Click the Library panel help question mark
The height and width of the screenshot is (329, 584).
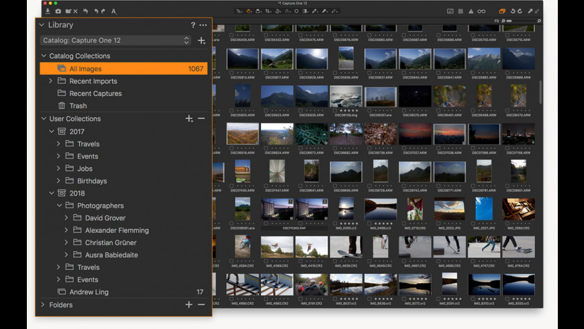tap(193, 26)
